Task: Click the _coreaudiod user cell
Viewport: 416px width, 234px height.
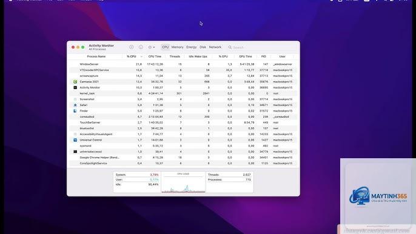Action: tap(281, 117)
